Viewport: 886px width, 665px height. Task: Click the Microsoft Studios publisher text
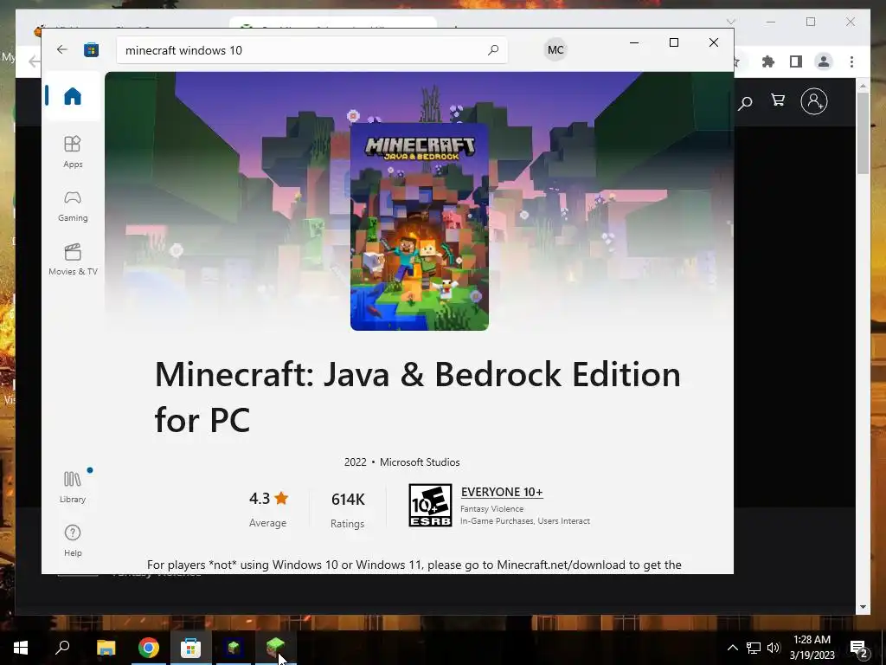420,462
